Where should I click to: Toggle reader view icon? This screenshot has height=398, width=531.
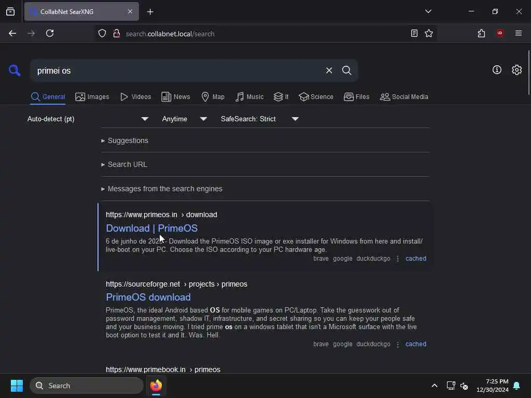tap(414, 33)
